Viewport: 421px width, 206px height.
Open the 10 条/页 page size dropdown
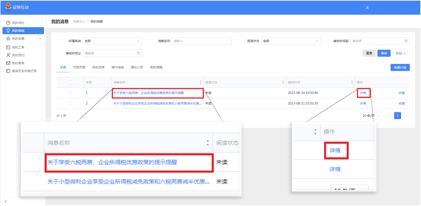(x=371, y=115)
